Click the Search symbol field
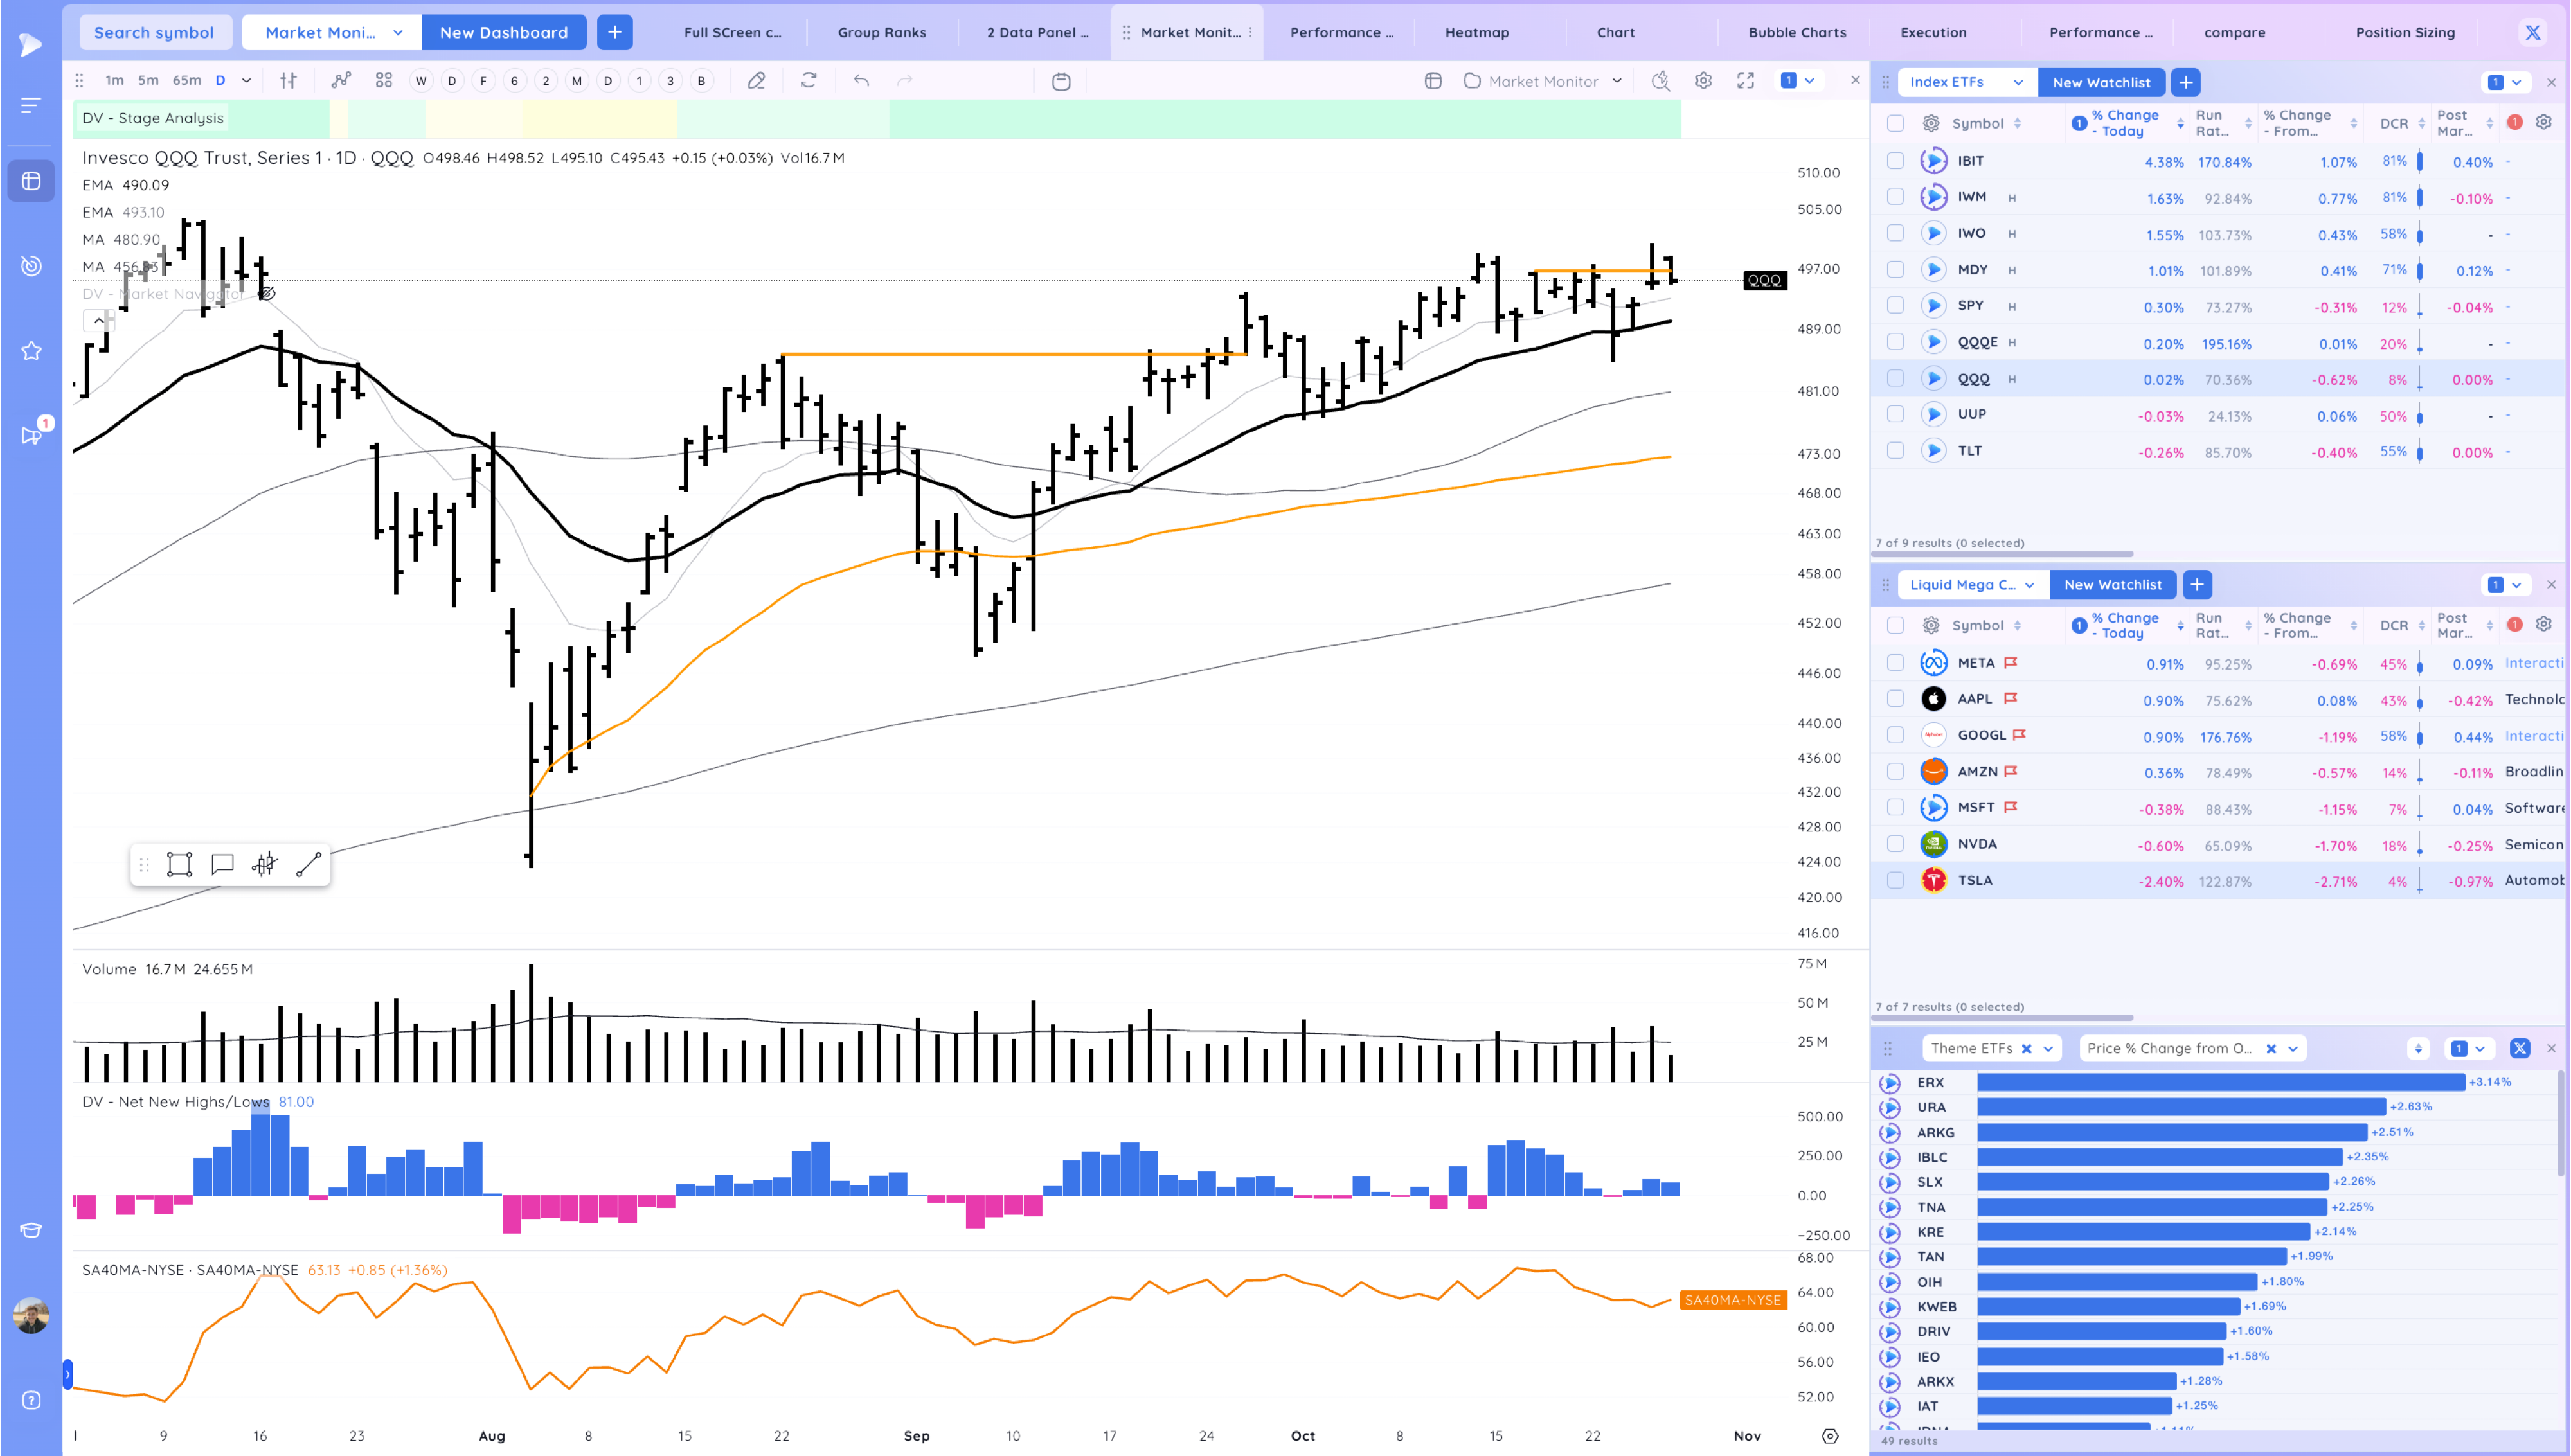Viewport: 2571px width, 1456px height. tap(154, 32)
